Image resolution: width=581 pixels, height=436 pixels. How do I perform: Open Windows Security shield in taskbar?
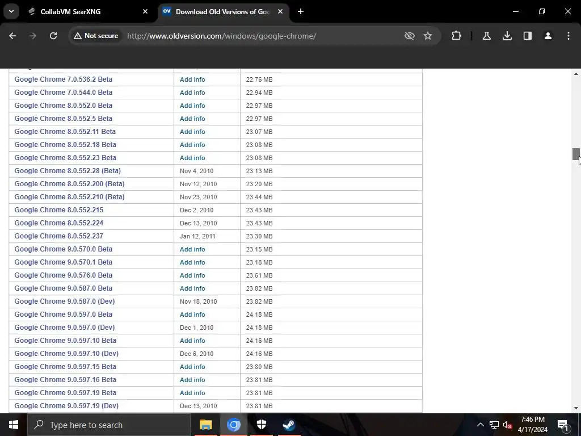tap(261, 425)
